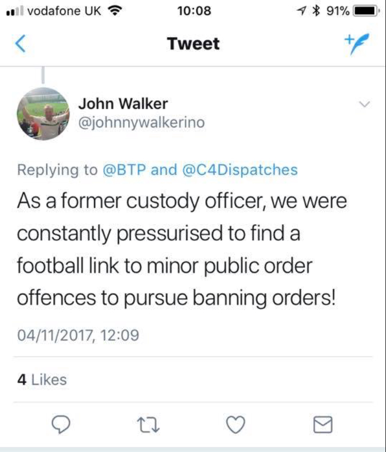Screen dimensions: 386x452
Task: Share tweet via envelope message icon
Action: (323, 424)
